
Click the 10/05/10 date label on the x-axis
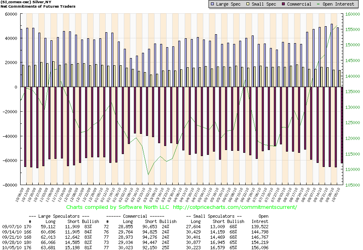pyautogui.click(x=338, y=194)
